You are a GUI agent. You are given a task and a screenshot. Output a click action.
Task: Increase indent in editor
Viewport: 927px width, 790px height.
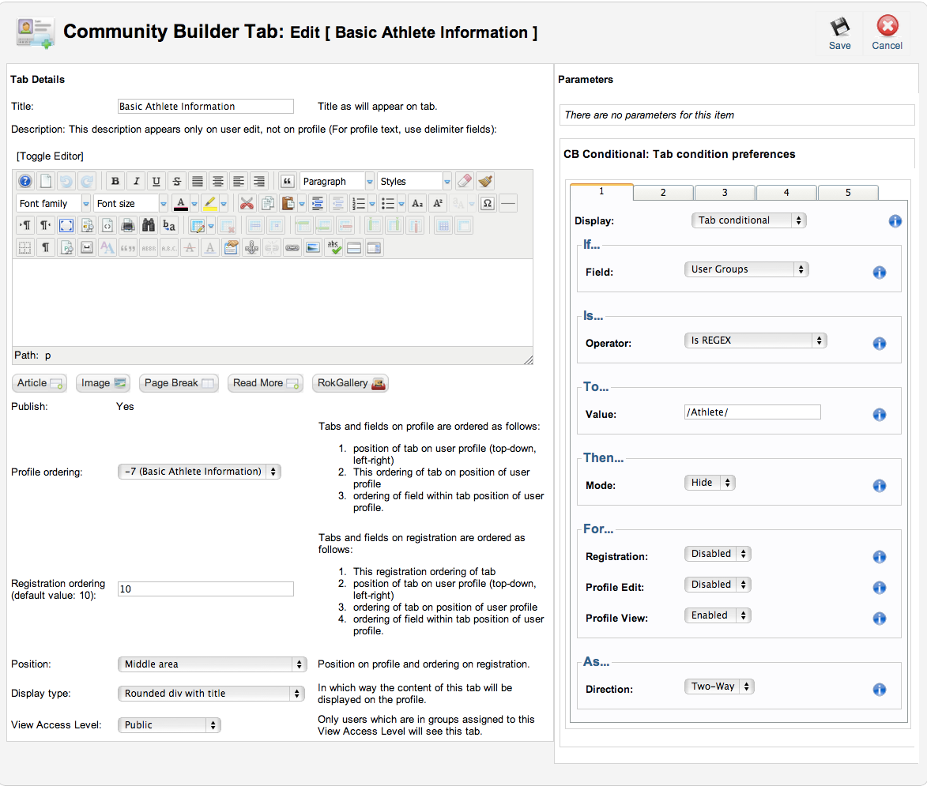click(318, 203)
